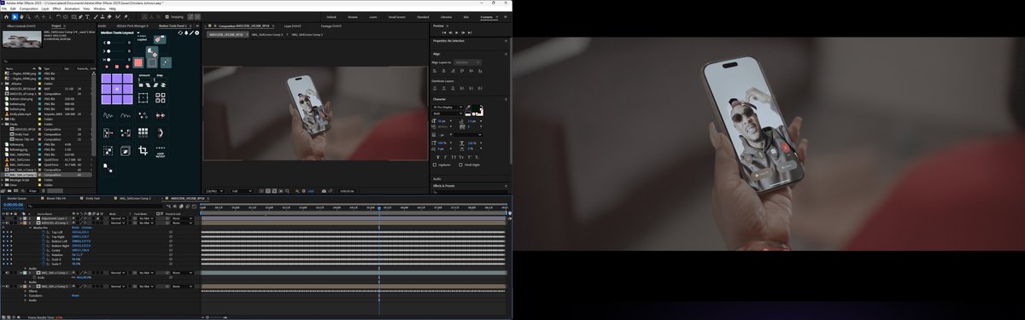1025x320 pixels.
Task: Switch to the Render Queue timeline tab
Action: tap(17, 198)
